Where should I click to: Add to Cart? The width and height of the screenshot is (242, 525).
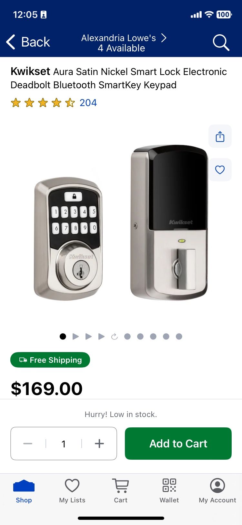[x=178, y=444]
